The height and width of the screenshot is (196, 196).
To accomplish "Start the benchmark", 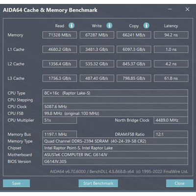I will [98, 183].
